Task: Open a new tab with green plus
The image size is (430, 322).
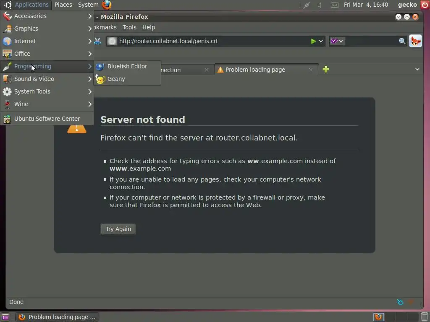Action: (x=326, y=69)
